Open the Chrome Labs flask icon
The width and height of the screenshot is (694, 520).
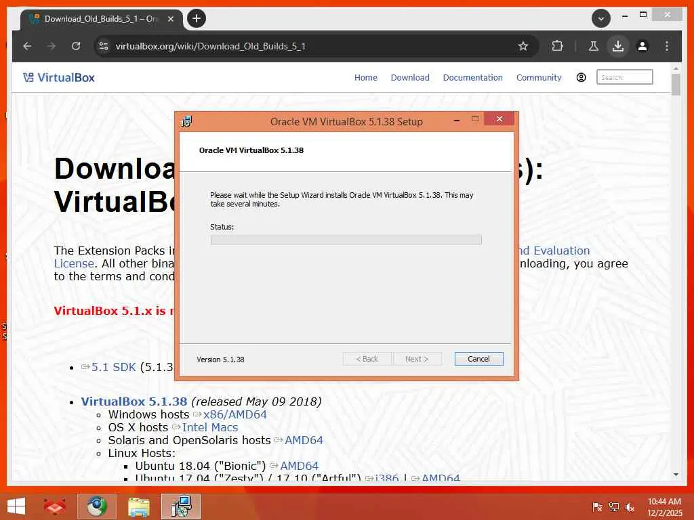[x=594, y=46]
